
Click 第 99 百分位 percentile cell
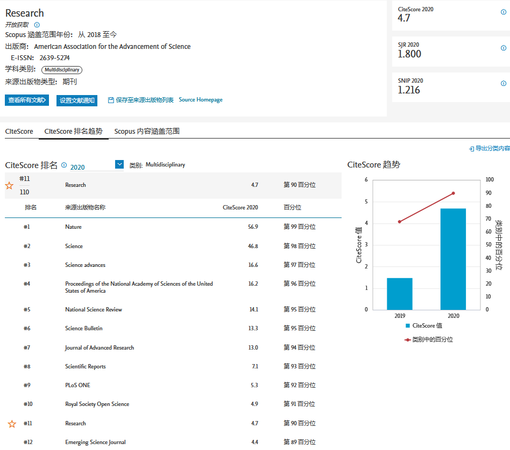[x=300, y=227]
